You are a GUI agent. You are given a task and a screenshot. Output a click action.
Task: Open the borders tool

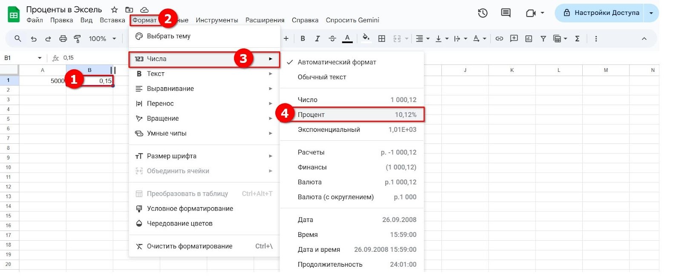click(382, 39)
